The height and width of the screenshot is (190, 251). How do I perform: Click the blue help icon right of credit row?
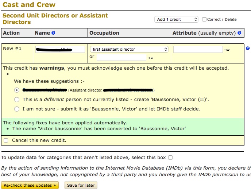[x=248, y=49]
